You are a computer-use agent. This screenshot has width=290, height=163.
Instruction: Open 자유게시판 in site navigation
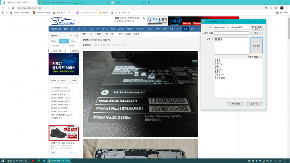pyautogui.click(x=56, y=29)
